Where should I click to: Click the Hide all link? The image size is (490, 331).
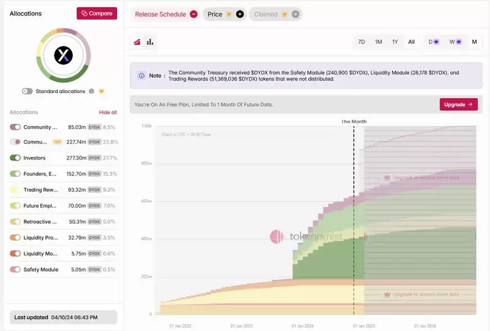(x=108, y=112)
